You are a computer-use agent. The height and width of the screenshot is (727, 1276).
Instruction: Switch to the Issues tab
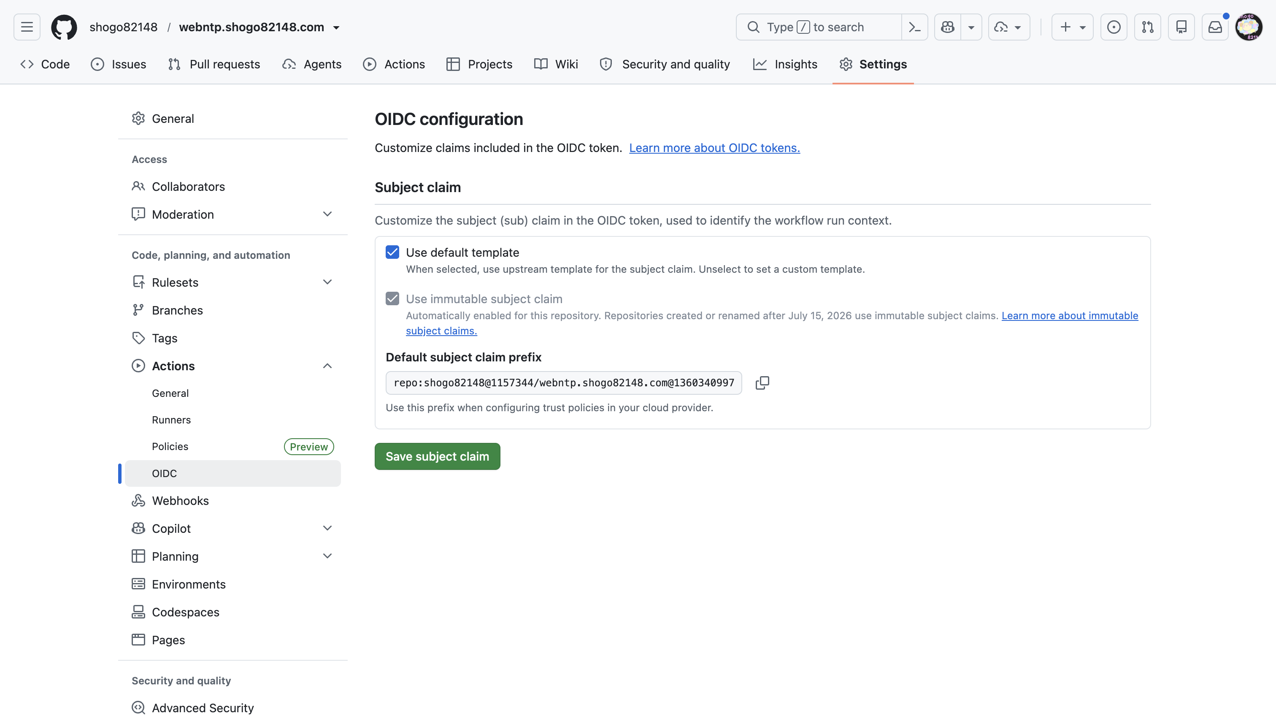pos(118,65)
